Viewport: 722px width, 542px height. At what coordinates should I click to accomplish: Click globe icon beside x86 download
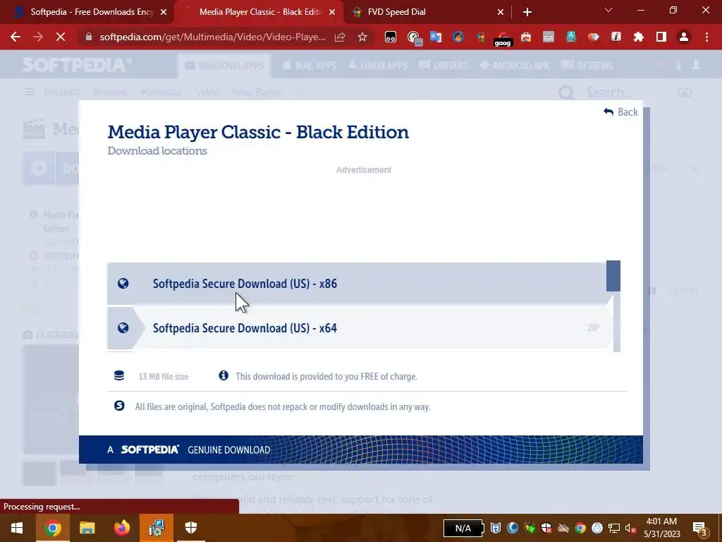(x=123, y=284)
